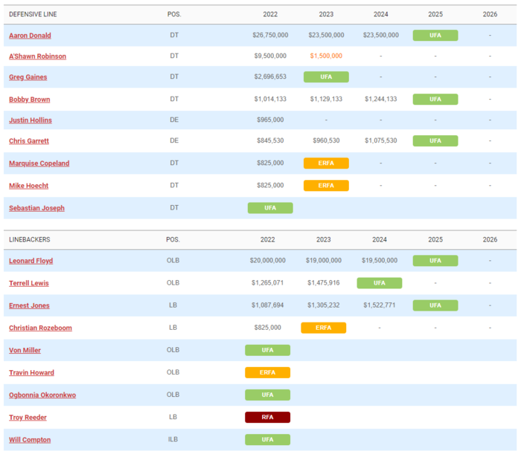The width and height of the screenshot is (521, 457).
Task: Click Will Compton's UFA badge
Action: pos(267,439)
